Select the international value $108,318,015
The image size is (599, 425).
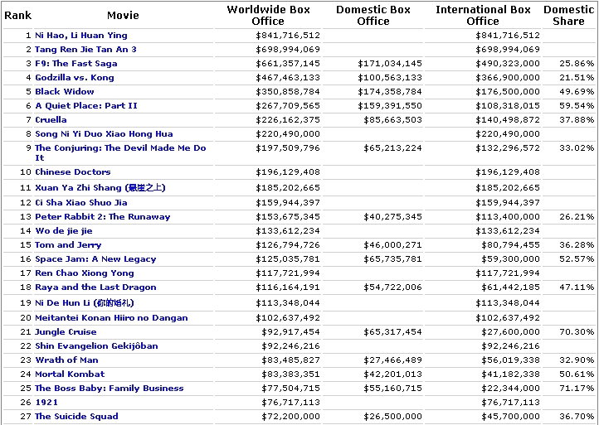[508, 106]
